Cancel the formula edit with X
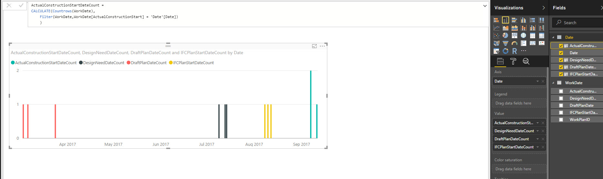The height and width of the screenshot is (179, 603). [9, 5]
